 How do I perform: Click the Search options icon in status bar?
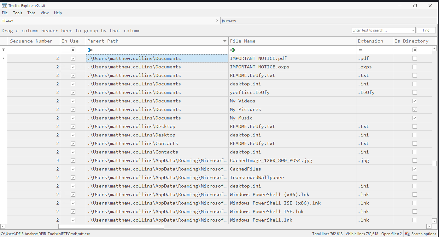[x=408, y=234]
